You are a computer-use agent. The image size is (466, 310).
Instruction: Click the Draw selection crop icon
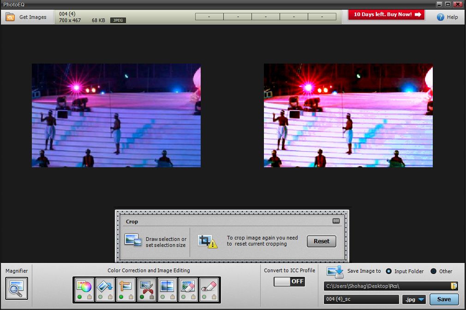(133, 240)
